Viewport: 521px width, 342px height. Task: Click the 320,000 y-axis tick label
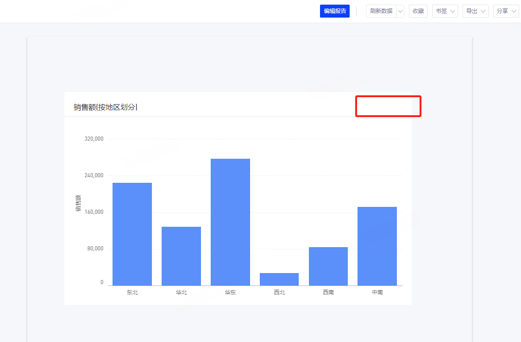[94, 139]
